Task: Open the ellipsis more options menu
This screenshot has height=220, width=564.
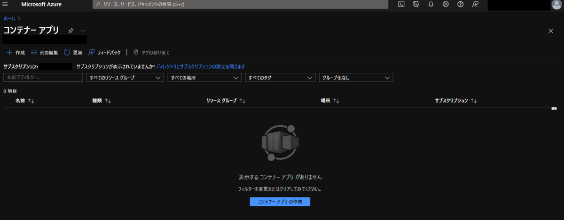Action: tap(83, 31)
